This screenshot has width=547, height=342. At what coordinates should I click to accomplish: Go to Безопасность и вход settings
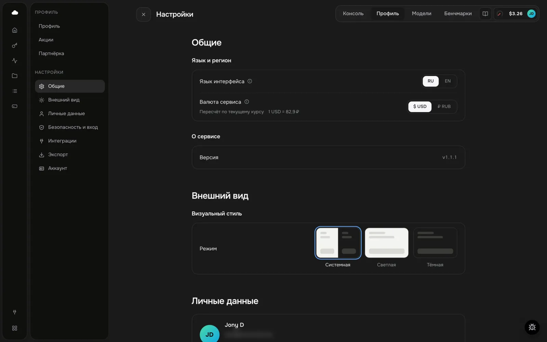70,127
